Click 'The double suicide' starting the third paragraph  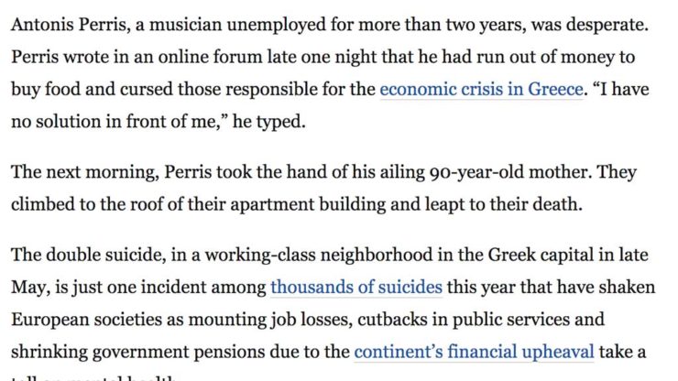[x=86, y=255]
